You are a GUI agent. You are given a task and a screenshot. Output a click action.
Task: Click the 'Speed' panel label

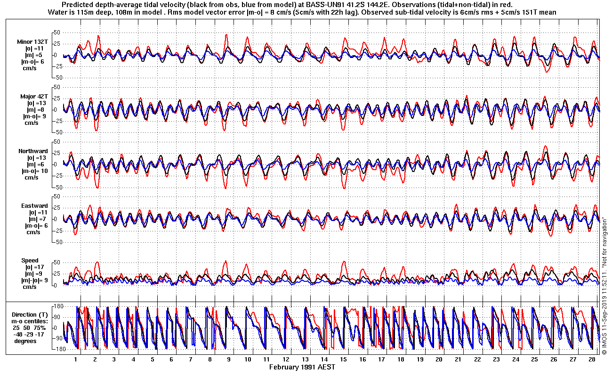30,261
